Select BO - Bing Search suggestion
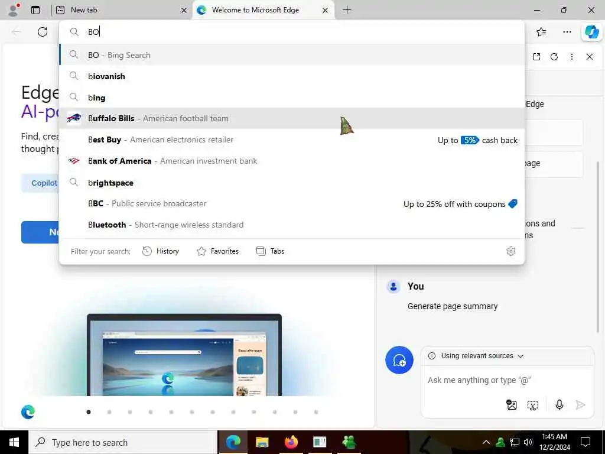The height and width of the screenshot is (454, 605). 292,55
